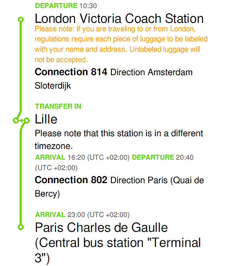Click Connection 814 label
The height and width of the screenshot is (266, 225).
coord(71,72)
